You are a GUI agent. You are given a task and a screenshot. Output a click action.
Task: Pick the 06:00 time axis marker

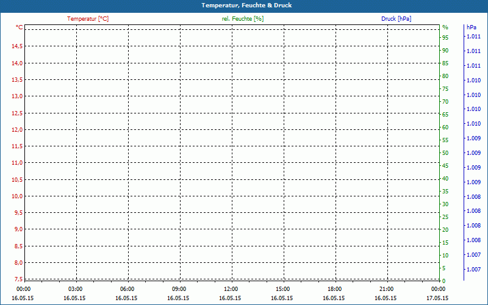127,289
